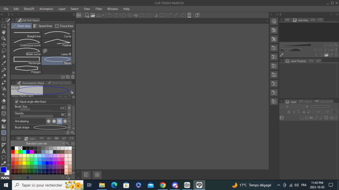Click the New canvas icon
The width and height of the screenshot is (339, 190).
(87, 15)
